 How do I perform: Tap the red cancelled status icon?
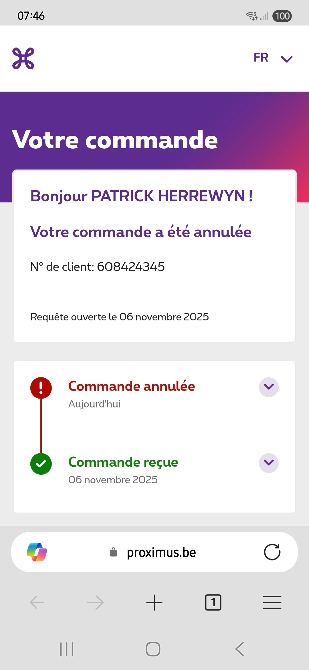point(41,388)
